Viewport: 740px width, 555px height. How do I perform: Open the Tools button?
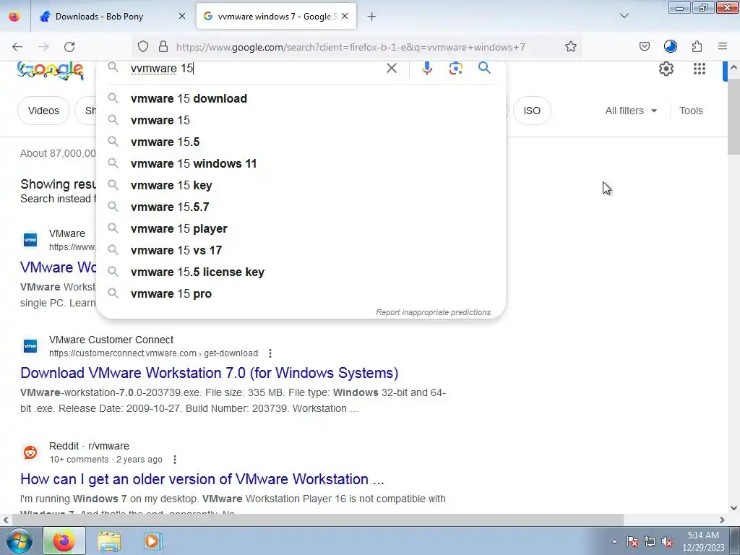(691, 111)
